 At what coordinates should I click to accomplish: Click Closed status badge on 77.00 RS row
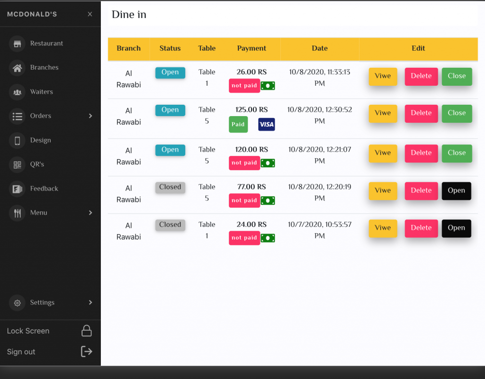170,188
